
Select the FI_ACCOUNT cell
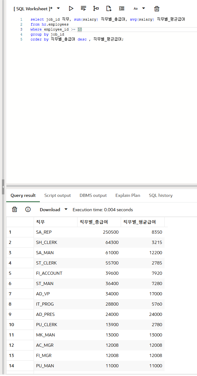(55, 273)
